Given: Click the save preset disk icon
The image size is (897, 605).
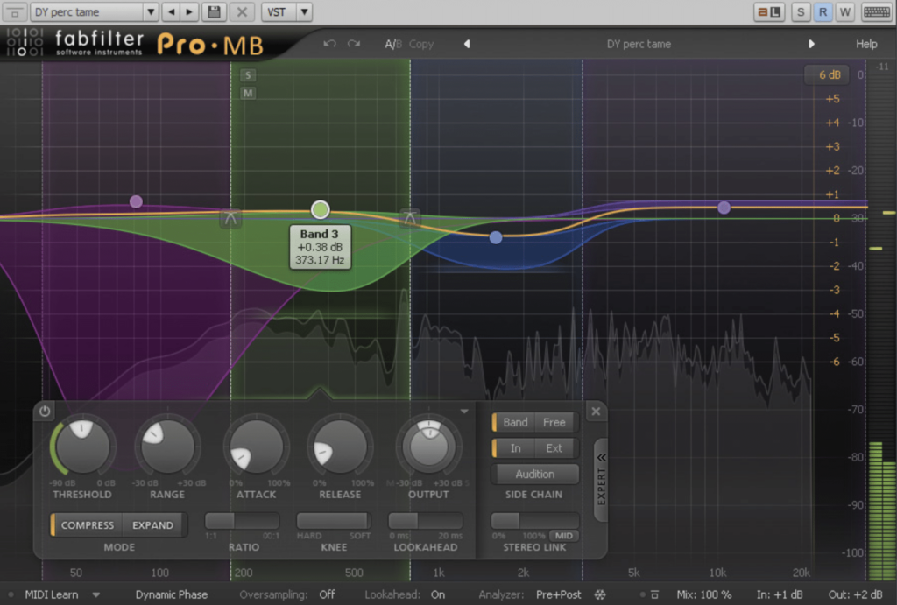Looking at the screenshot, I should 214,11.
